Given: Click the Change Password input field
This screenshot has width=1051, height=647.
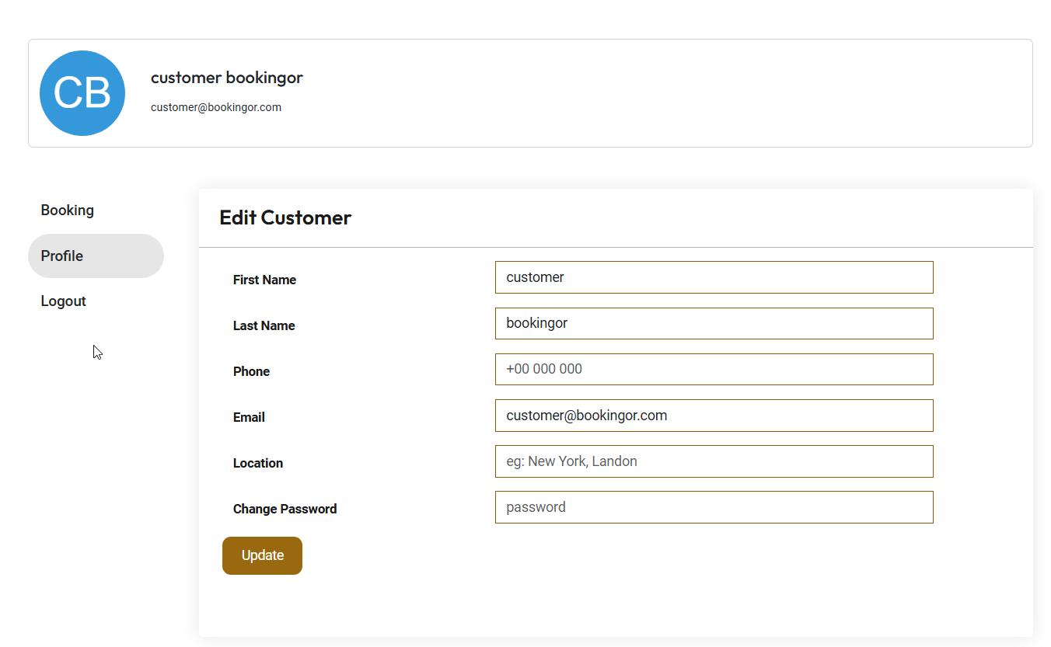Looking at the screenshot, I should point(714,507).
